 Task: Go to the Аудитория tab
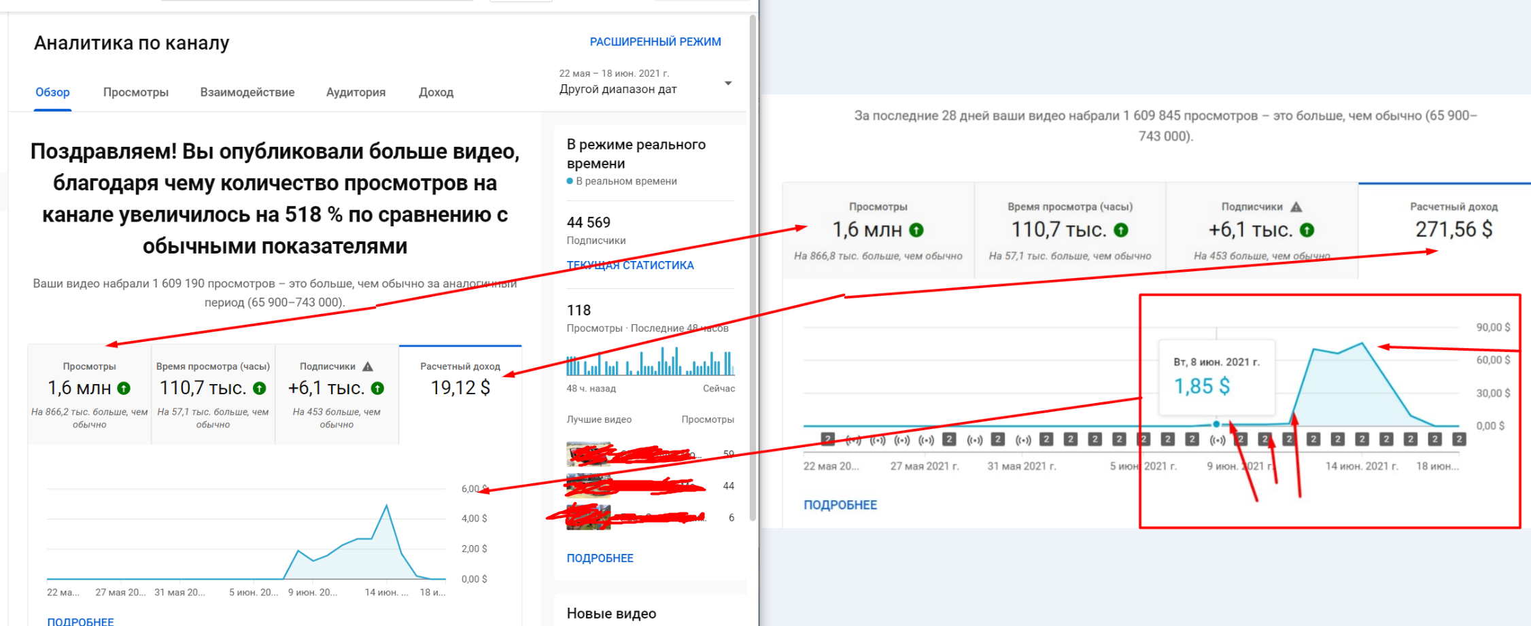coord(356,92)
